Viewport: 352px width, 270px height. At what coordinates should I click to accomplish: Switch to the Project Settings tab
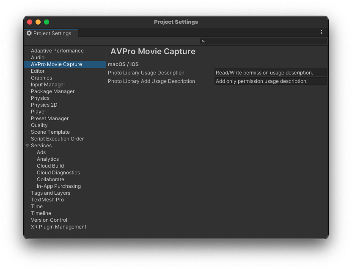[51, 33]
